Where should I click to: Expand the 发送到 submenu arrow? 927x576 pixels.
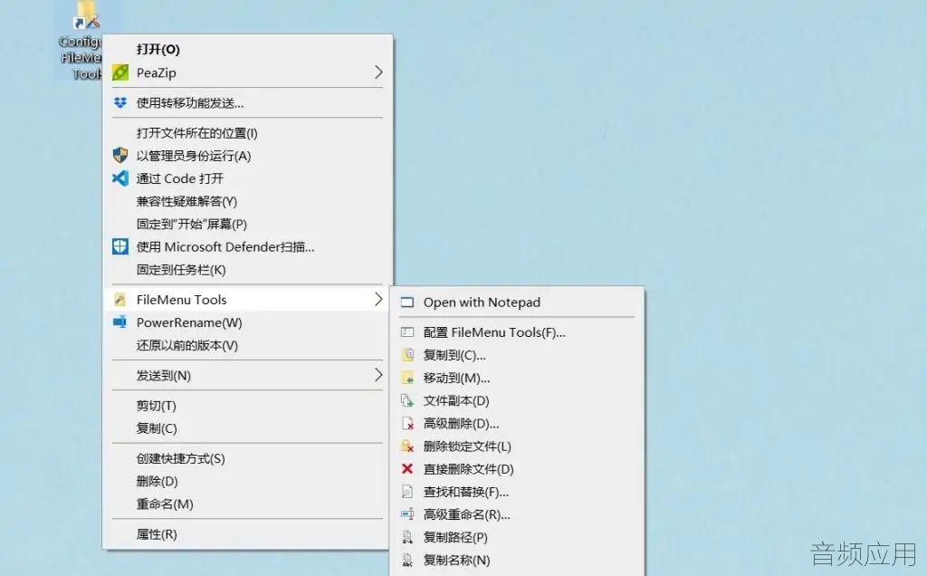(x=378, y=375)
